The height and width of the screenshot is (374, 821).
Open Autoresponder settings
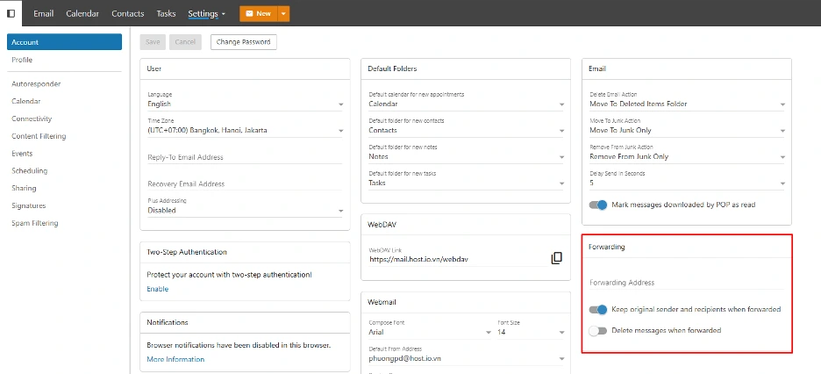coord(36,83)
